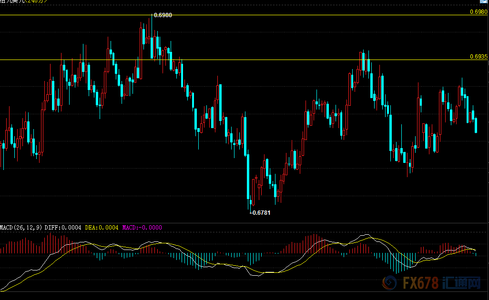Select the horizontal line at the 0.6980 level
This screenshot has height=300, width=489.
[286, 15]
